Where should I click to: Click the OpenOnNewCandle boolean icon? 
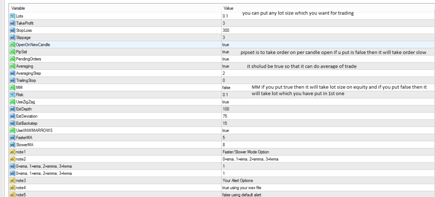pos(11,45)
